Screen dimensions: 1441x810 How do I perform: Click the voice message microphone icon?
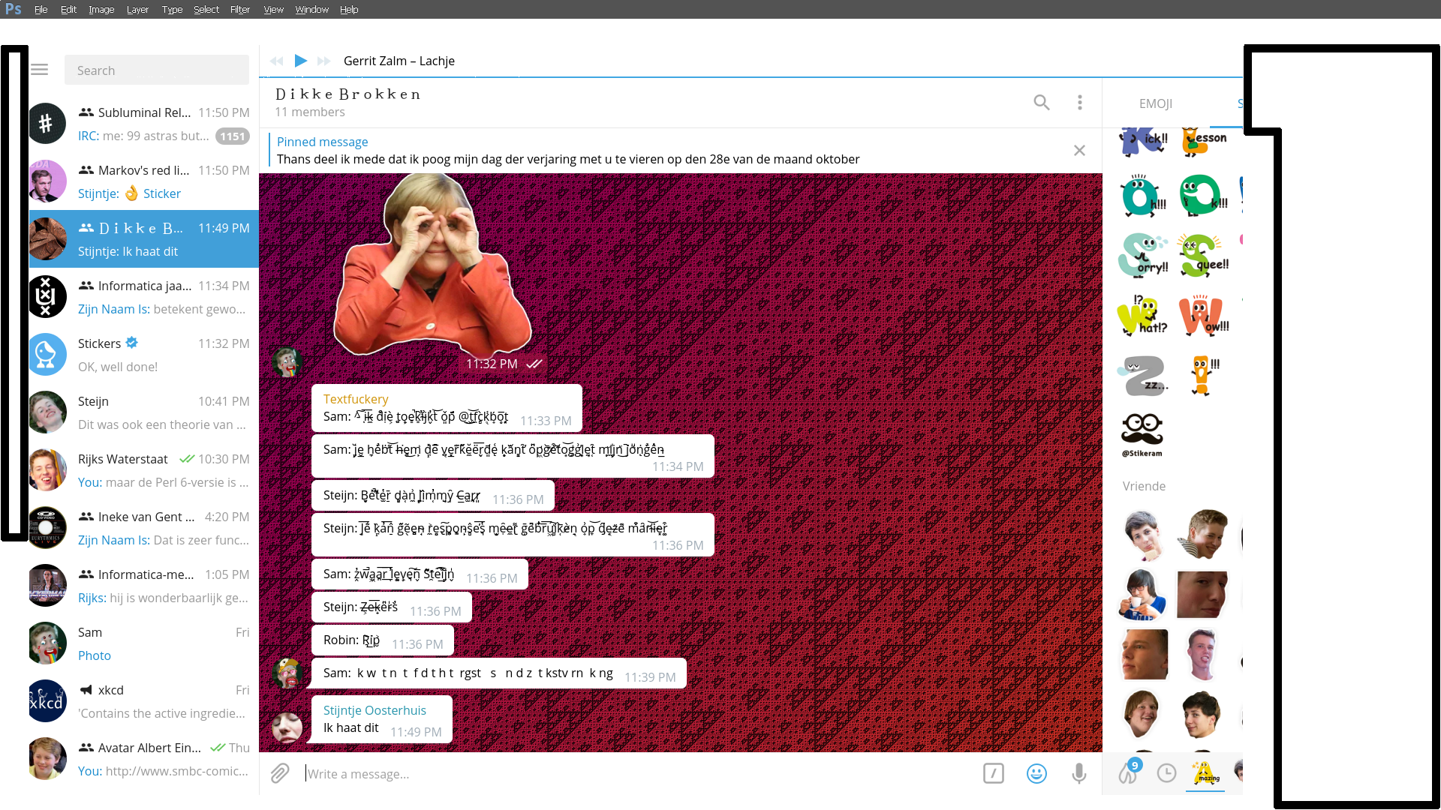pyautogui.click(x=1078, y=773)
